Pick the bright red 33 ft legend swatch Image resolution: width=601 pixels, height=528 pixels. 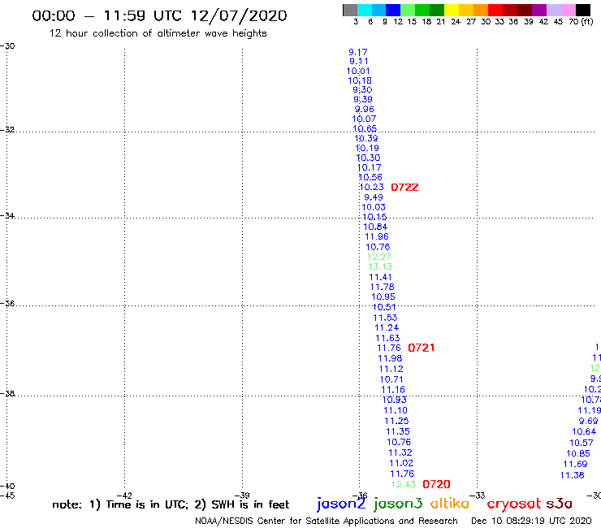(495, 10)
